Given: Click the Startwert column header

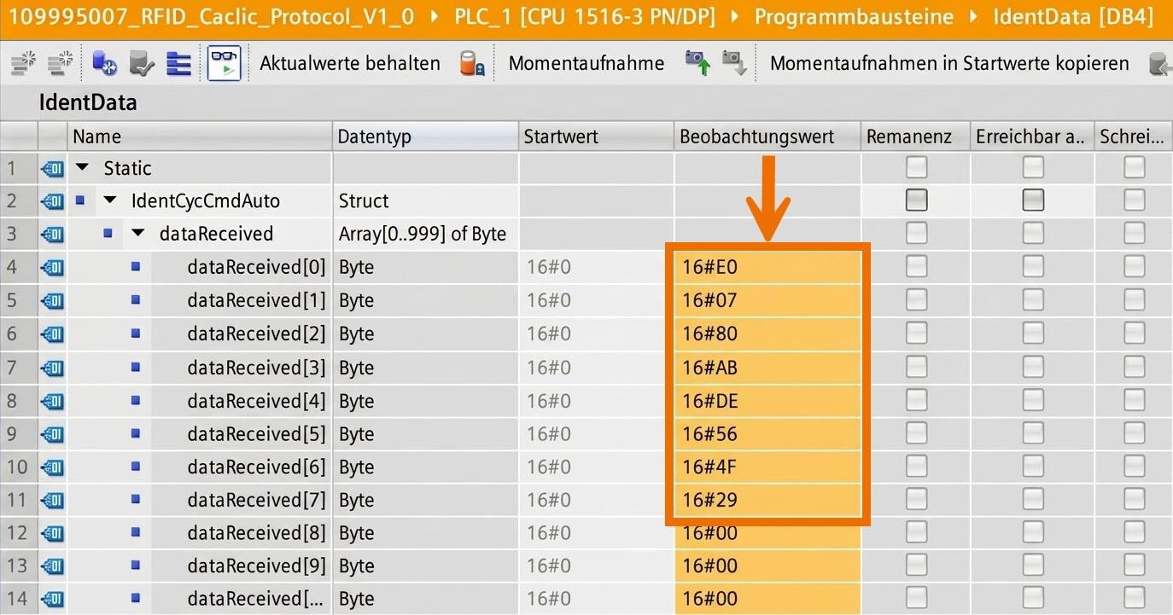Looking at the screenshot, I should (x=597, y=136).
